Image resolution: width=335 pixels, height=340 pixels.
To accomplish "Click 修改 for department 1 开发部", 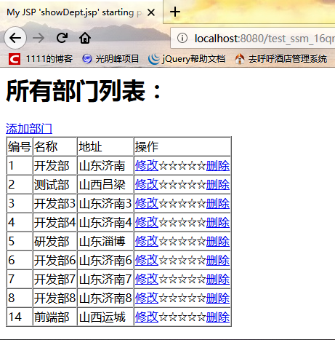I will tap(147, 166).
